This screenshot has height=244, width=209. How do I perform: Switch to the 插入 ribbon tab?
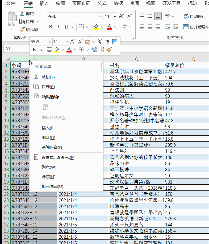(x=44, y=3)
